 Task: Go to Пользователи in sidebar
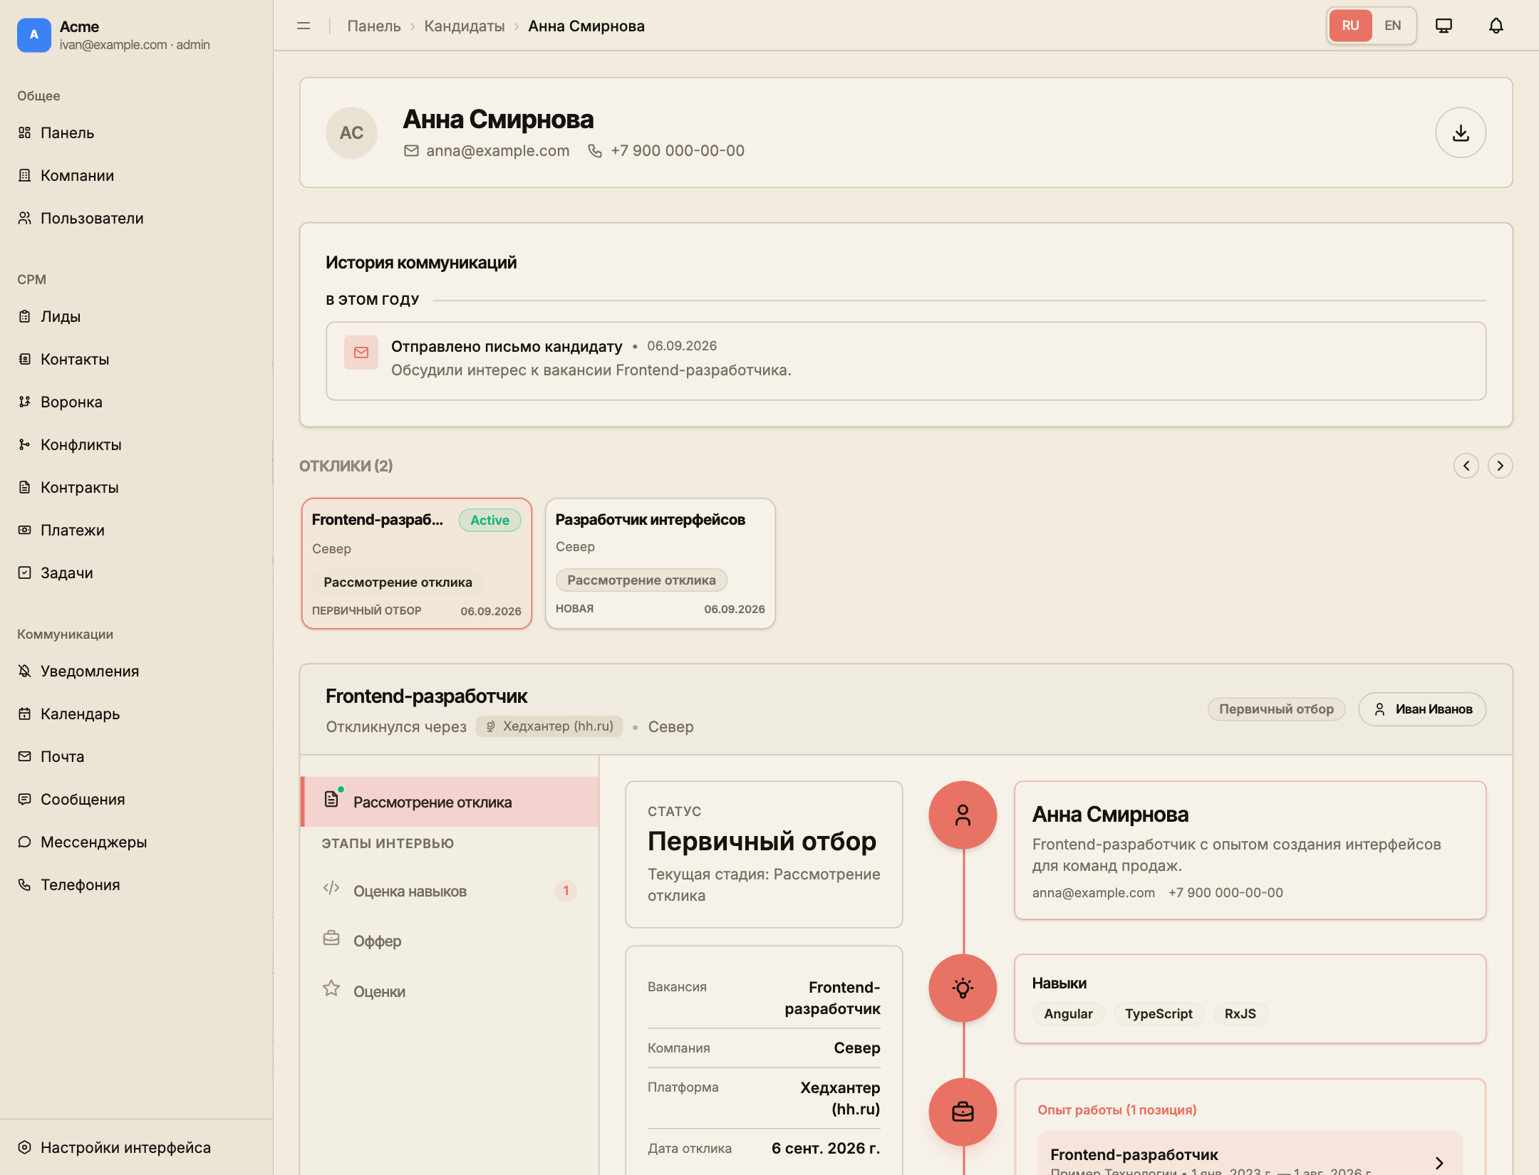[136, 219]
